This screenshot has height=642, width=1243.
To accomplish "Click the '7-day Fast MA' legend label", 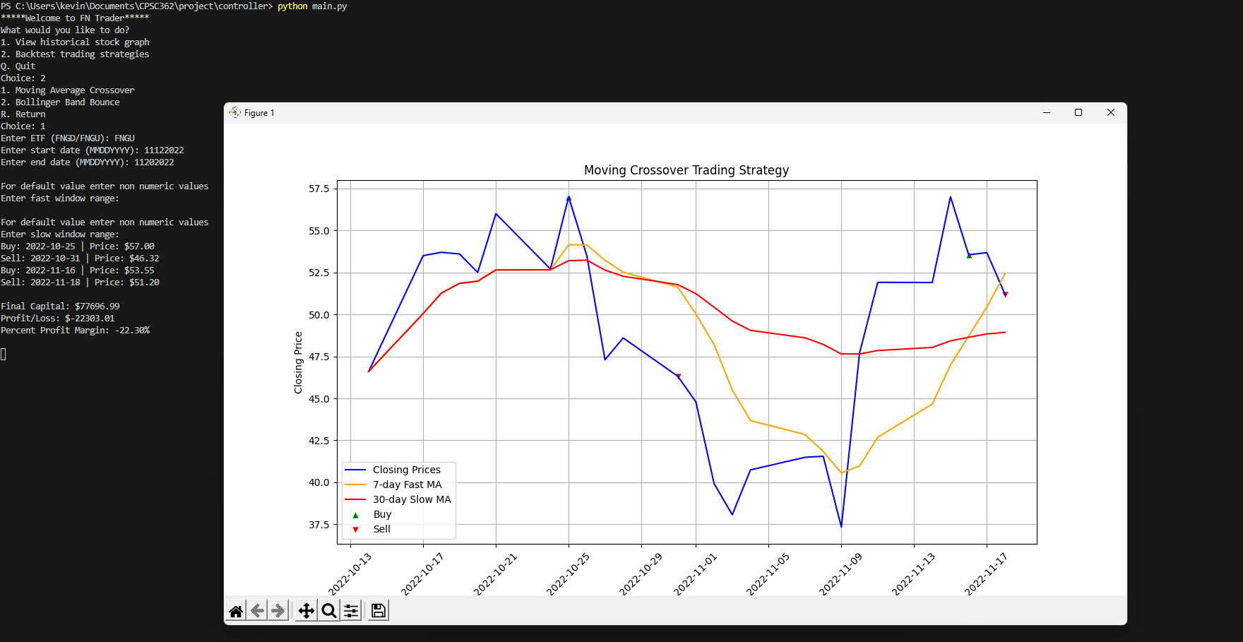I will (408, 485).
